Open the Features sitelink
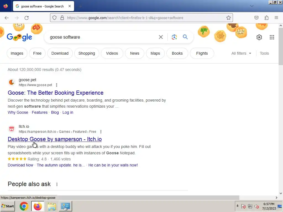 [x=40, y=112]
